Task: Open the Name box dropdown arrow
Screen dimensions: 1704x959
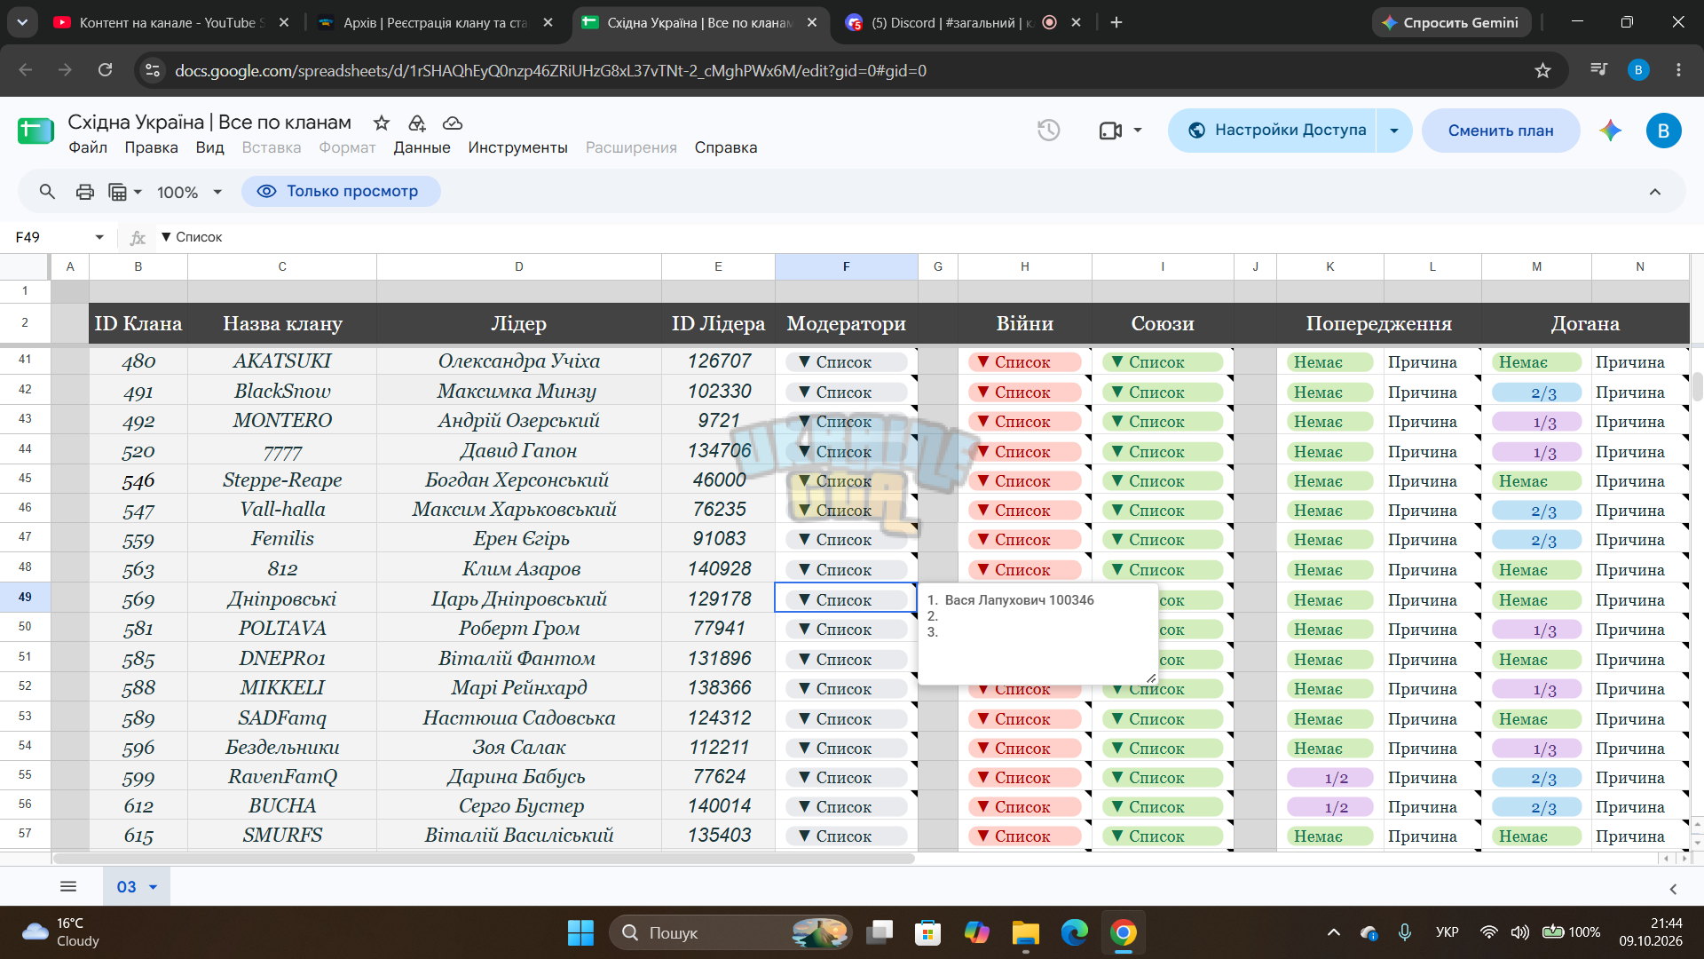Action: coord(99,237)
